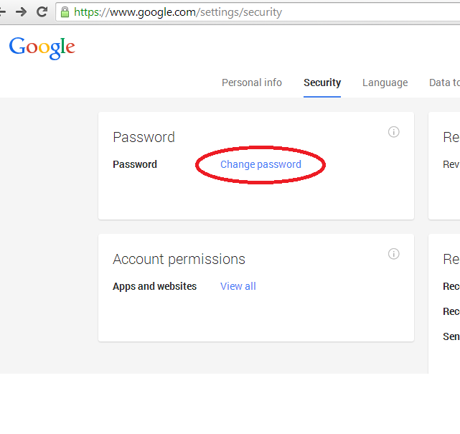
Task: Click the Google logo
Action: click(42, 48)
